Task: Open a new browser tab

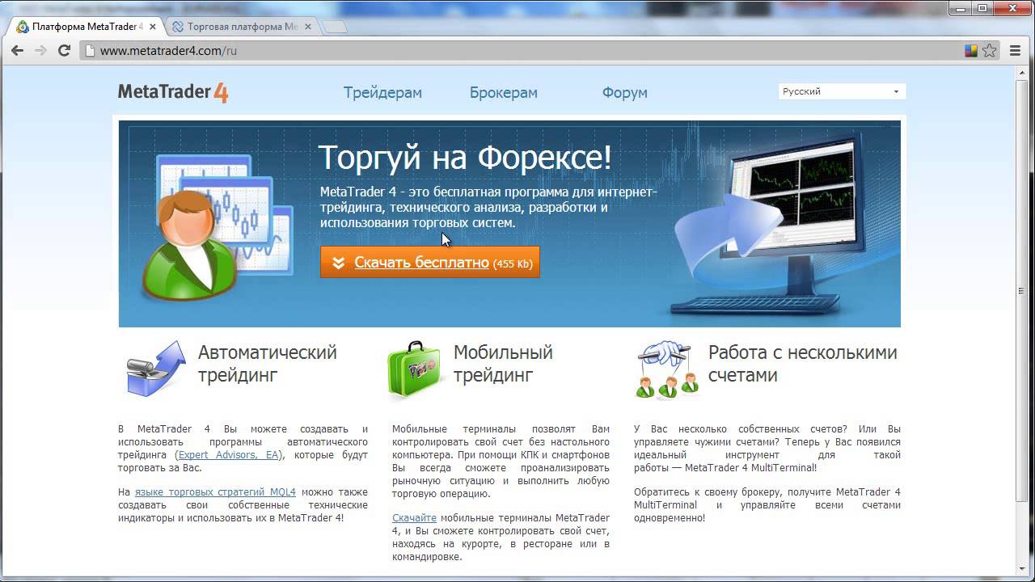Action: pyautogui.click(x=335, y=27)
